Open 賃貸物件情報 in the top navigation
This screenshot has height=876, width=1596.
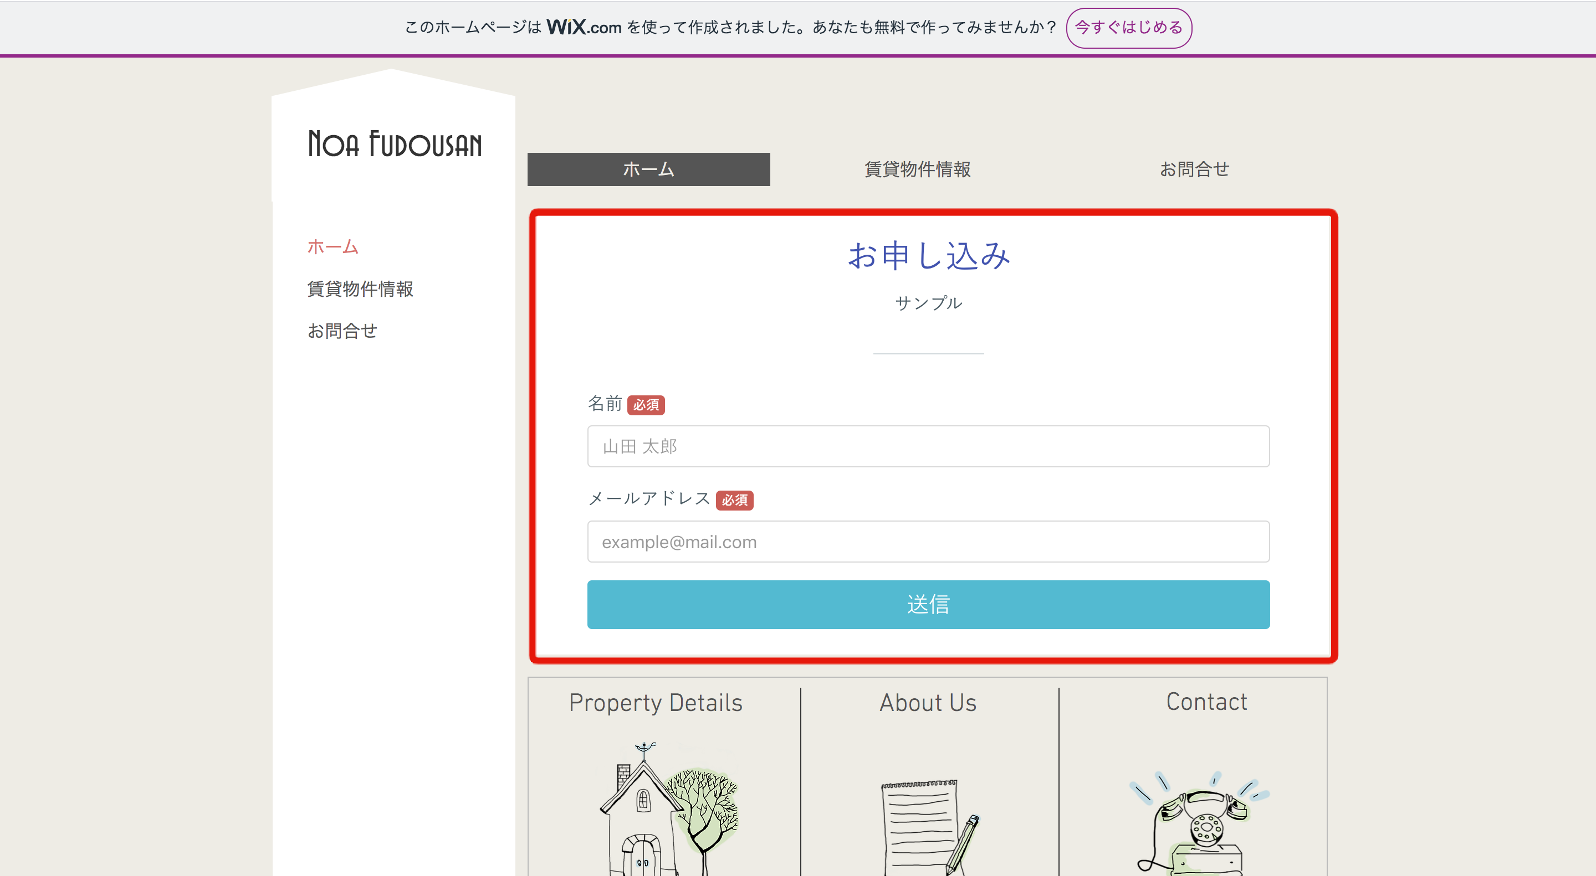point(917,169)
